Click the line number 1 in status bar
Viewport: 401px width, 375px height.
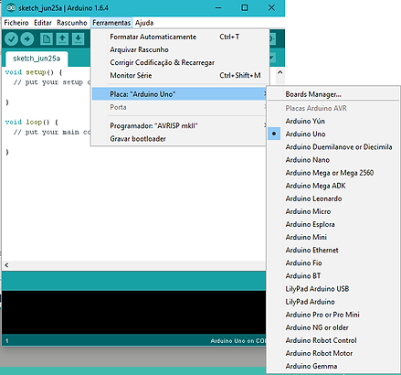pos(7,340)
